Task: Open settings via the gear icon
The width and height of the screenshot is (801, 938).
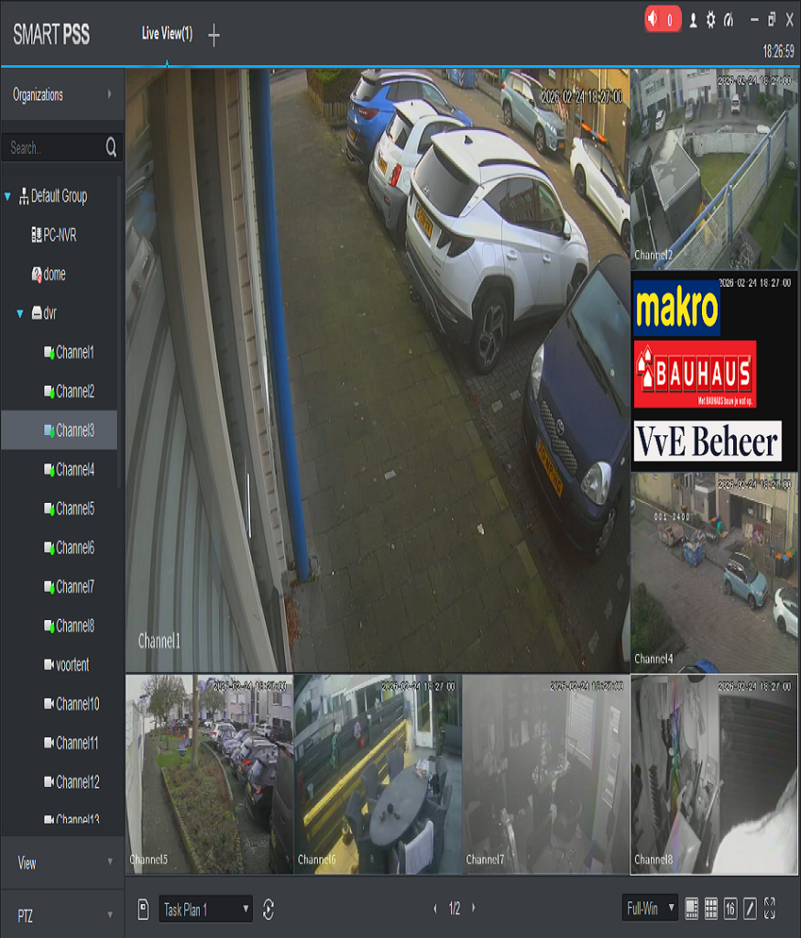Action: [711, 19]
